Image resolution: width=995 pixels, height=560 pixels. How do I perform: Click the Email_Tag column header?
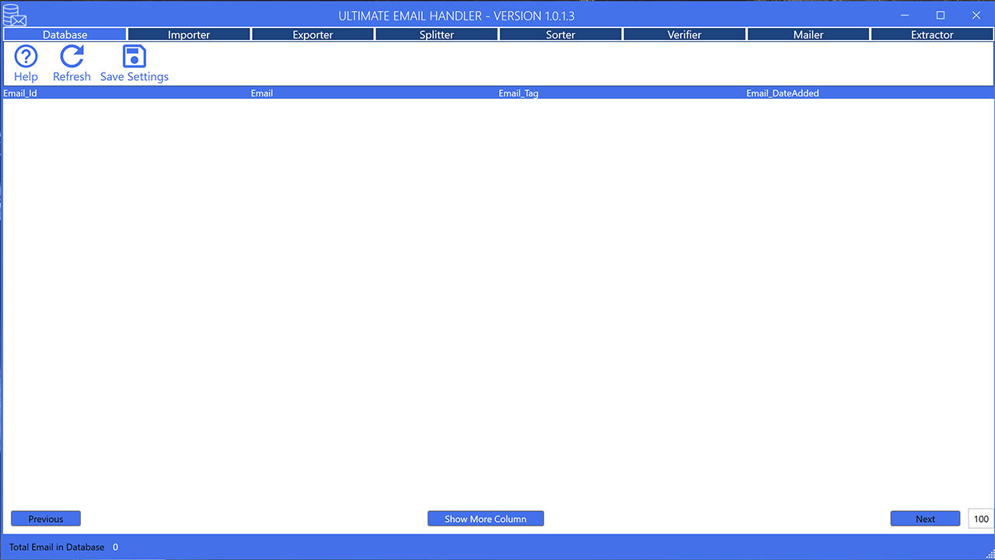[x=518, y=93]
